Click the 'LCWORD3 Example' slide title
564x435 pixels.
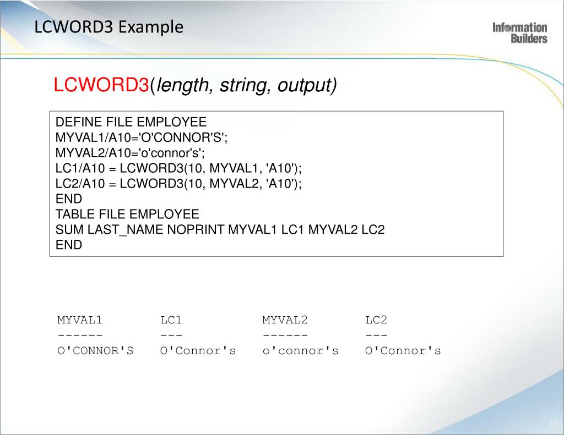[109, 27]
